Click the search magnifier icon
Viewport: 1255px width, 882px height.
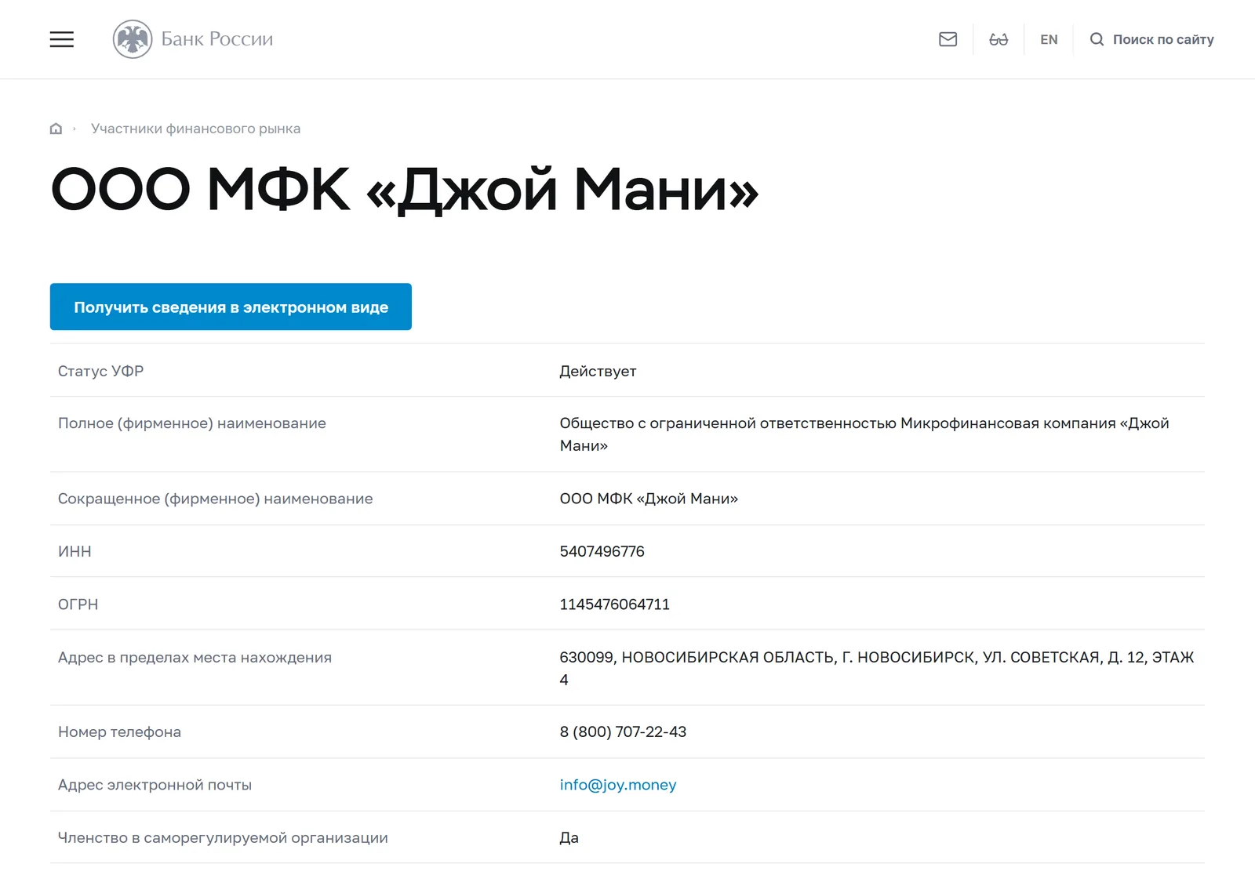click(x=1097, y=39)
